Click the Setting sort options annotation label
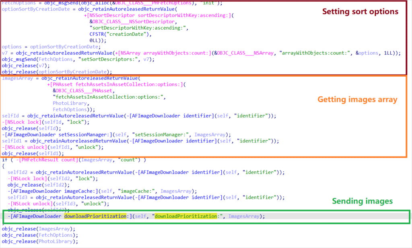The width and height of the screenshot is (412, 248). (360, 11)
